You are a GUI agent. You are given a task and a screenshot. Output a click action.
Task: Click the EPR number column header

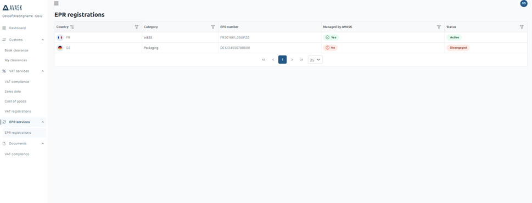tap(229, 27)
